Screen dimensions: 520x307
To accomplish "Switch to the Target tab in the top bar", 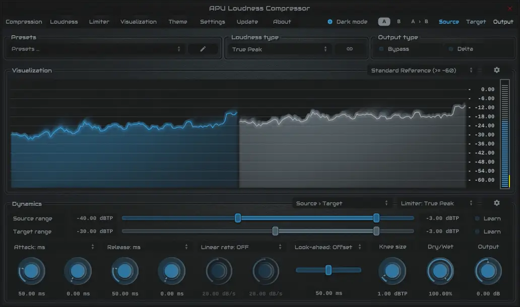I will 476,22.
